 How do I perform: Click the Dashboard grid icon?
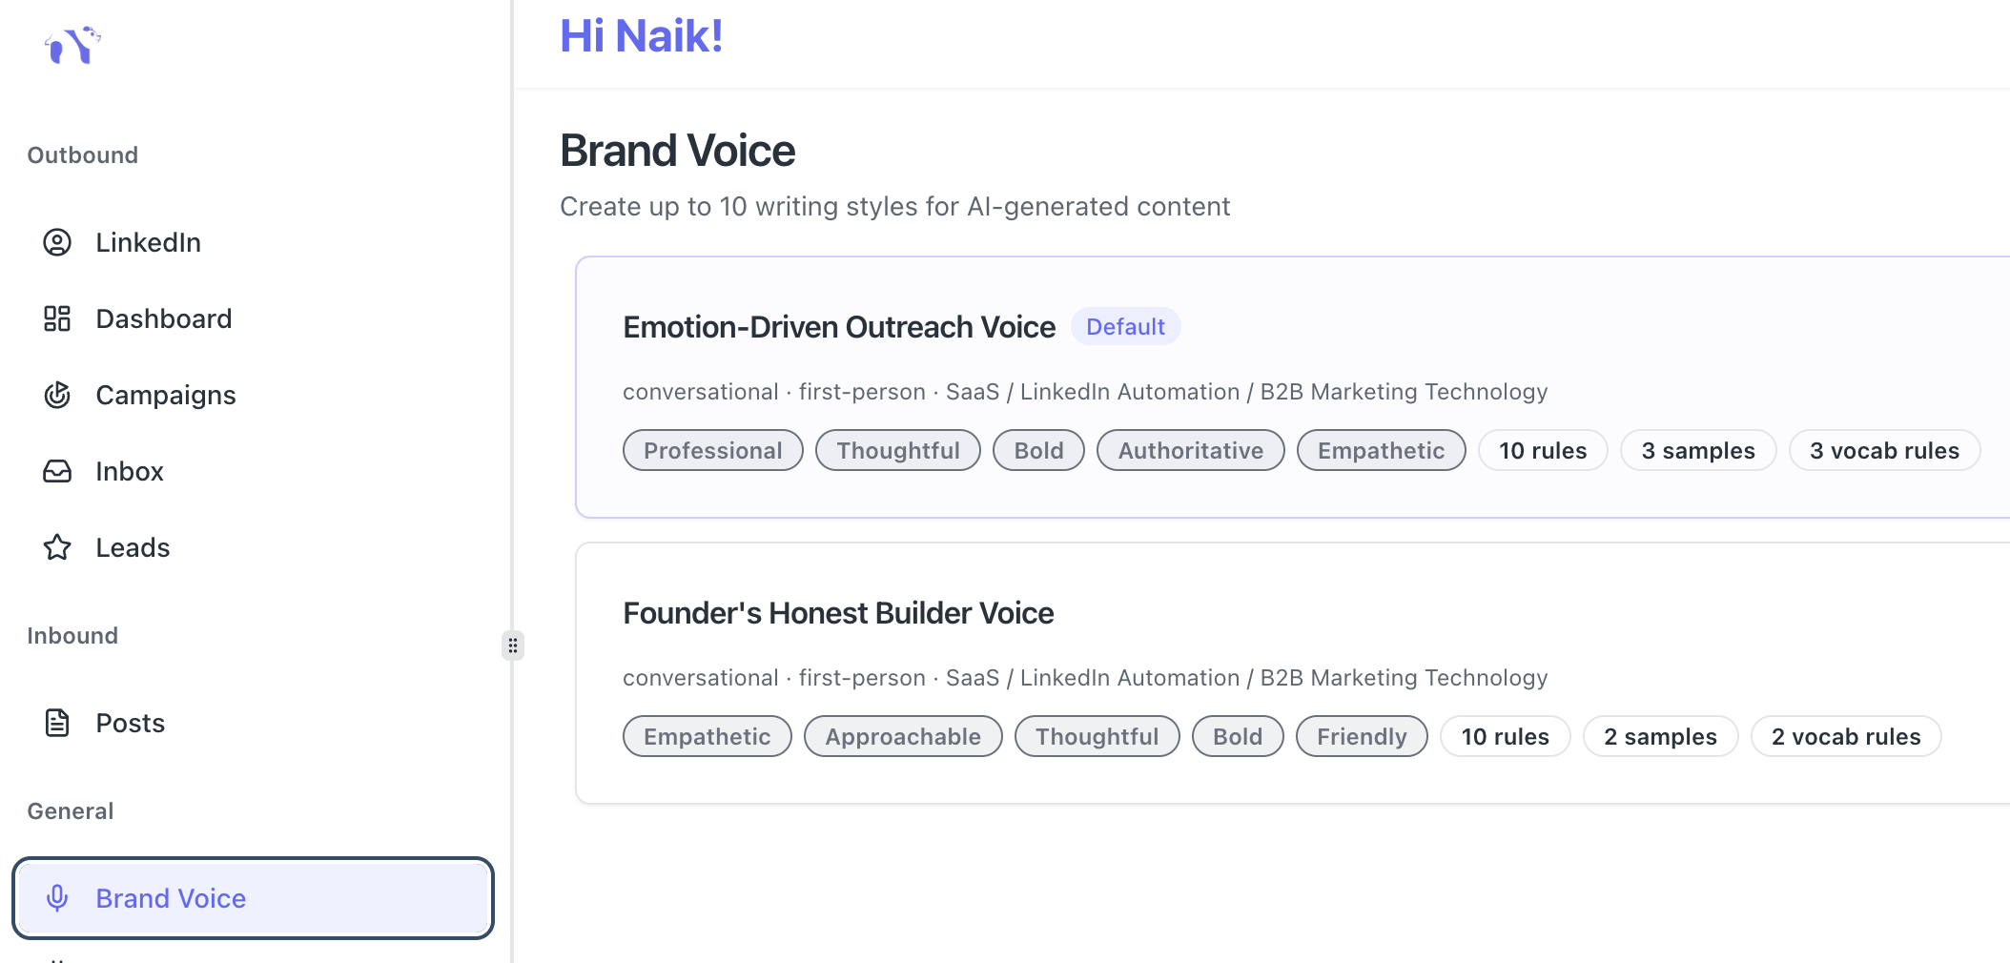57,318
